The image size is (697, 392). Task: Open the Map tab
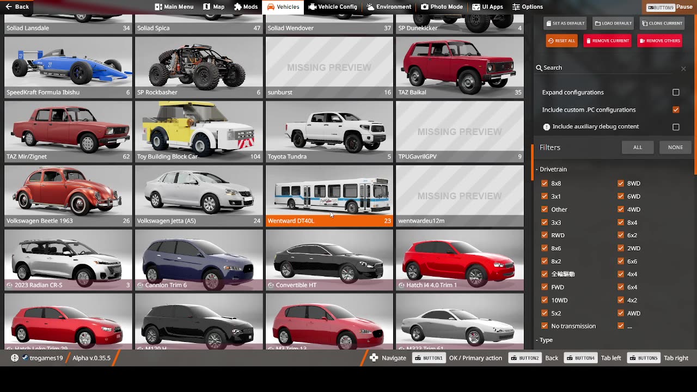213,7
